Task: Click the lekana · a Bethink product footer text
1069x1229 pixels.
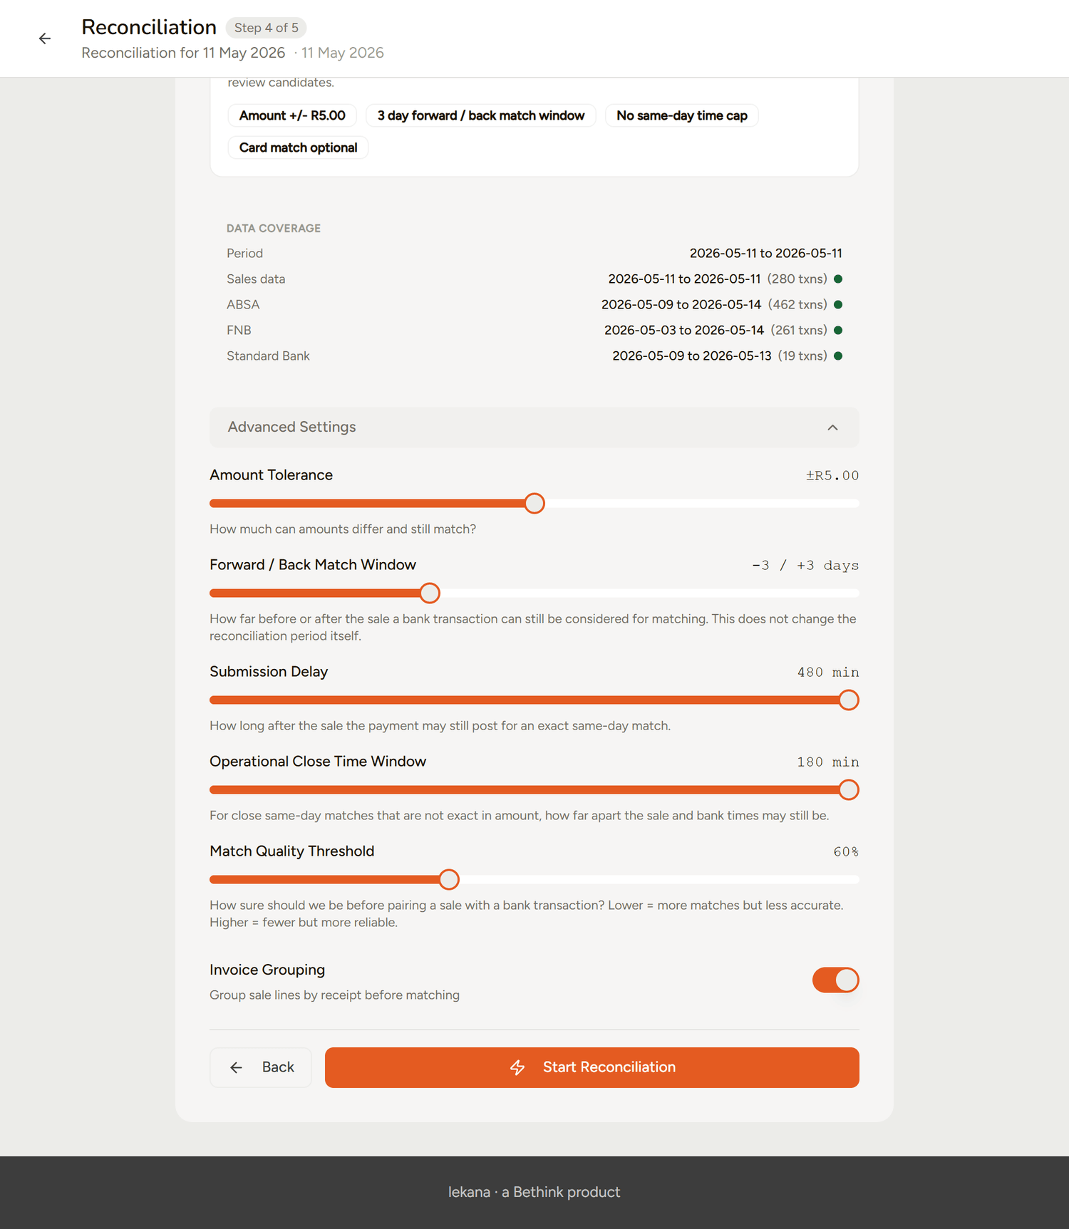Action: [534, 1192]
